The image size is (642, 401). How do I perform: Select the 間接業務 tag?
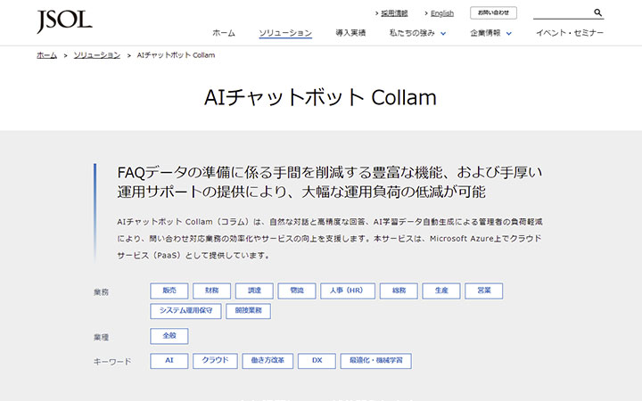point(248,311)
